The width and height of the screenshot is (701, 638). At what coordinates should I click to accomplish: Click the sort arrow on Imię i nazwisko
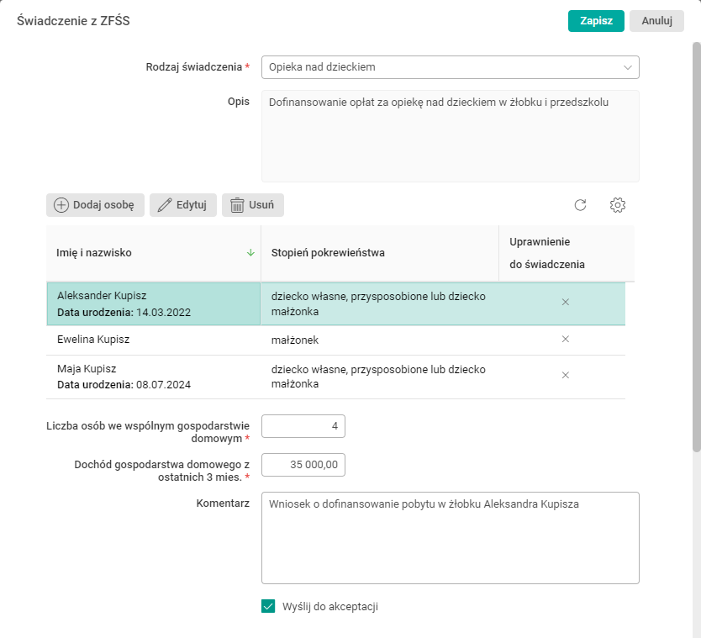pyautogui.click(x=250, y=251)
